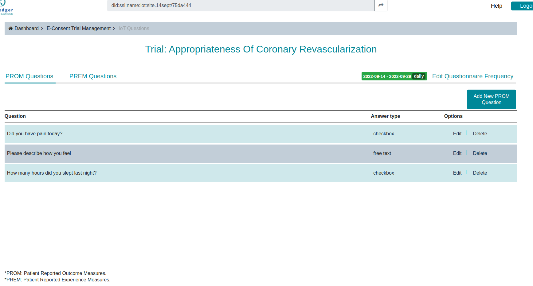Navigate to E-Consent Trial Management breadcrumb
This screenshot has height=286, width=533.
(x=79, y=28)
